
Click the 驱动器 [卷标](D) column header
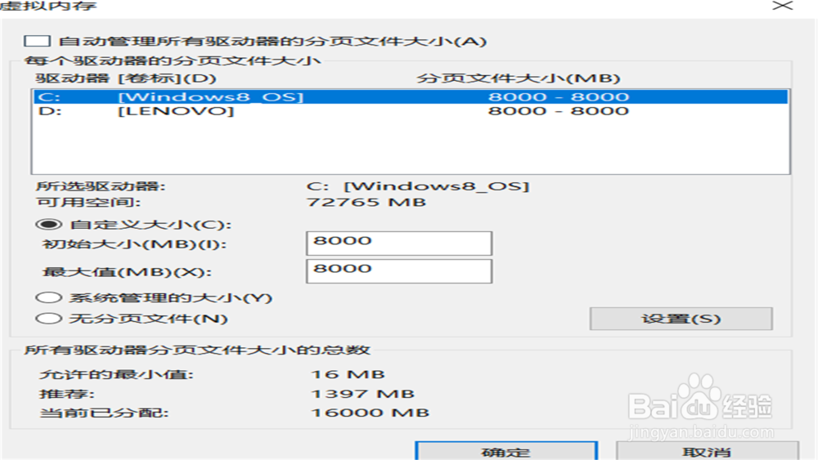[126, 78]
